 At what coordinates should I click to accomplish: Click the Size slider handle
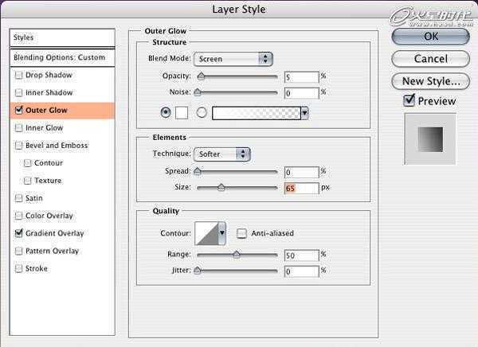pos(221,187)
